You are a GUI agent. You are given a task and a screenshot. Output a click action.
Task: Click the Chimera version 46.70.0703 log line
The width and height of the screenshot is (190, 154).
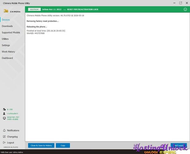[x=55, y=16]
